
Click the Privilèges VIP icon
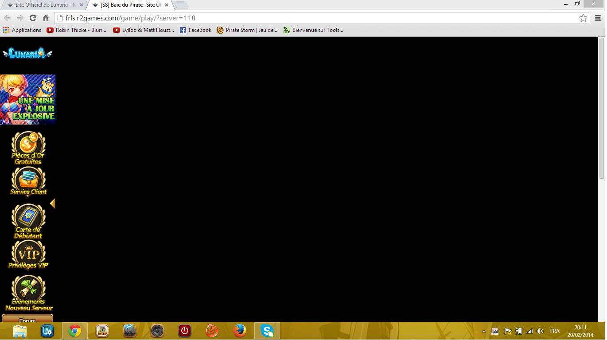click(x=28, y=256)
